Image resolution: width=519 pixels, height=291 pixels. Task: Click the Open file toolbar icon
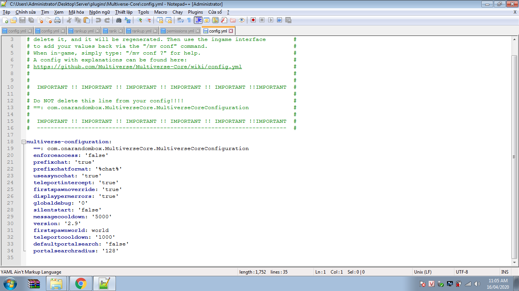[x=14, y=20]
